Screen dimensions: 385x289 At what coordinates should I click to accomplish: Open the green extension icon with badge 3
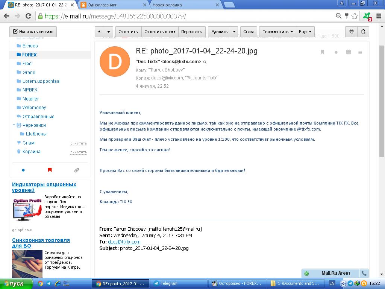point(367,17)
